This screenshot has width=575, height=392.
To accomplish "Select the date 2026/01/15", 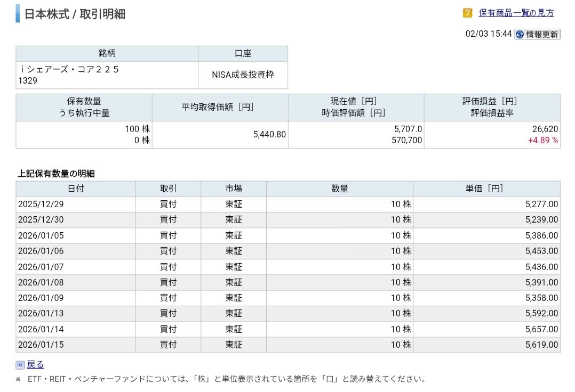I will (41, 345).
